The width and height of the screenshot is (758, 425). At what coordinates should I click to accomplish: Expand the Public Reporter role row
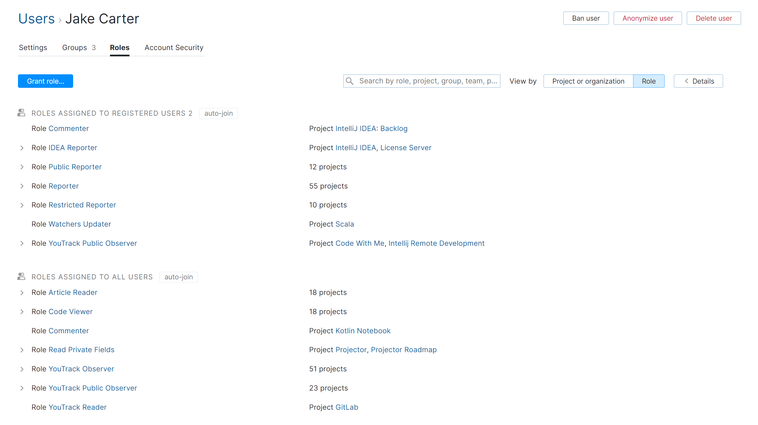pyautogui.click(x=22, y=167)
